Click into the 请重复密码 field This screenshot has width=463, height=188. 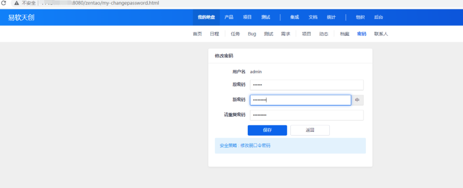[x=307, y=115]
